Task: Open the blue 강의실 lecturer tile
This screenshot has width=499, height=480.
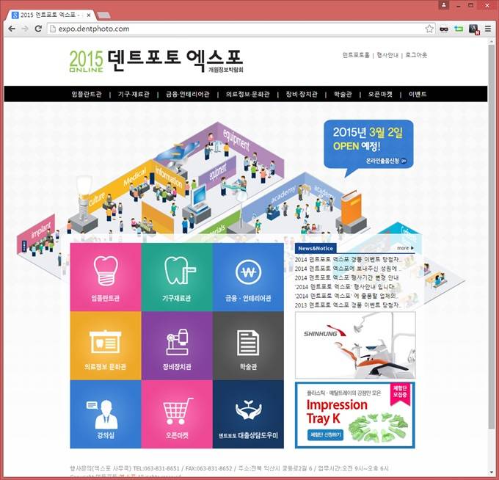Action: tap(106, 414)
